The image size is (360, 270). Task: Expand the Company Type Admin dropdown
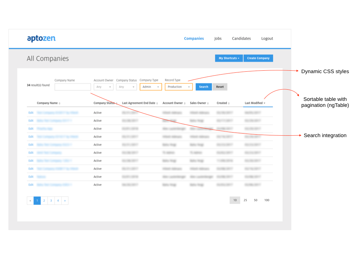point(151,87)
